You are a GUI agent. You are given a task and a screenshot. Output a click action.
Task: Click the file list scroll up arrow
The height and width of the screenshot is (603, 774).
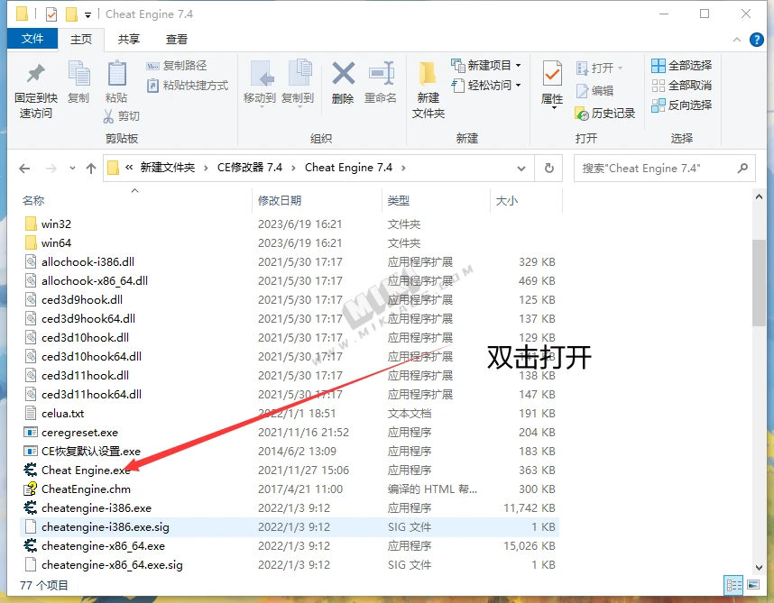click(x=759, y=196)
